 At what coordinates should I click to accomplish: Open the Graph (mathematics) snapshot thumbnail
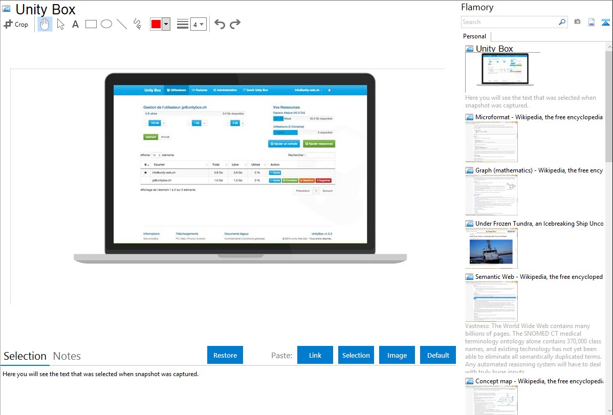tap(491, 195)
